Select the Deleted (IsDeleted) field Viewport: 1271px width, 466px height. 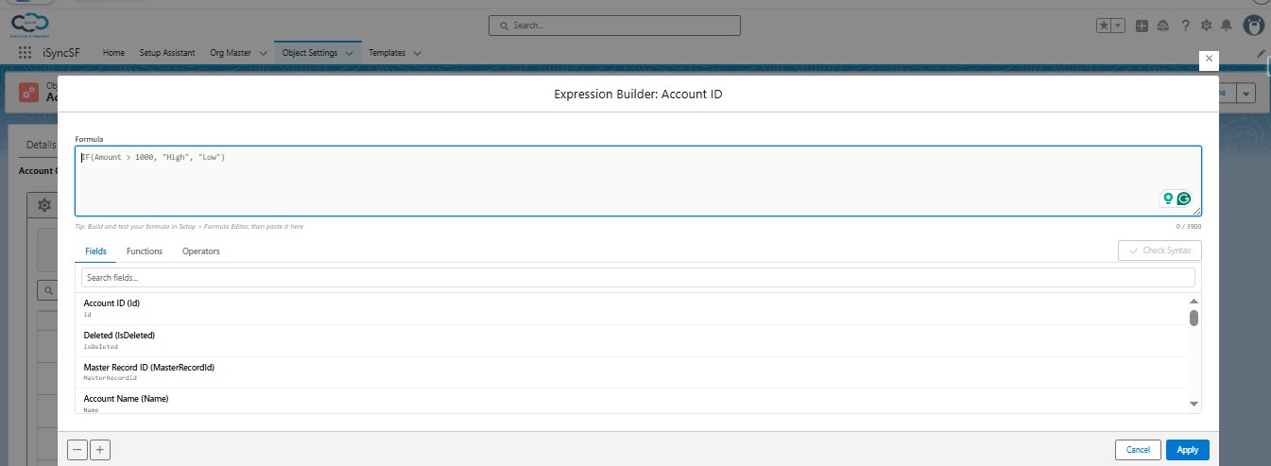tap(630, 340)
